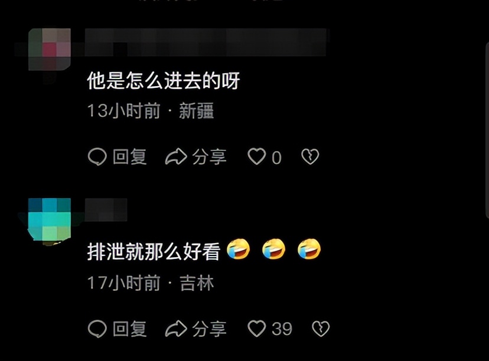
Task: Click 分享 text under the 13小时前 comment
Action: coord(209,157)
